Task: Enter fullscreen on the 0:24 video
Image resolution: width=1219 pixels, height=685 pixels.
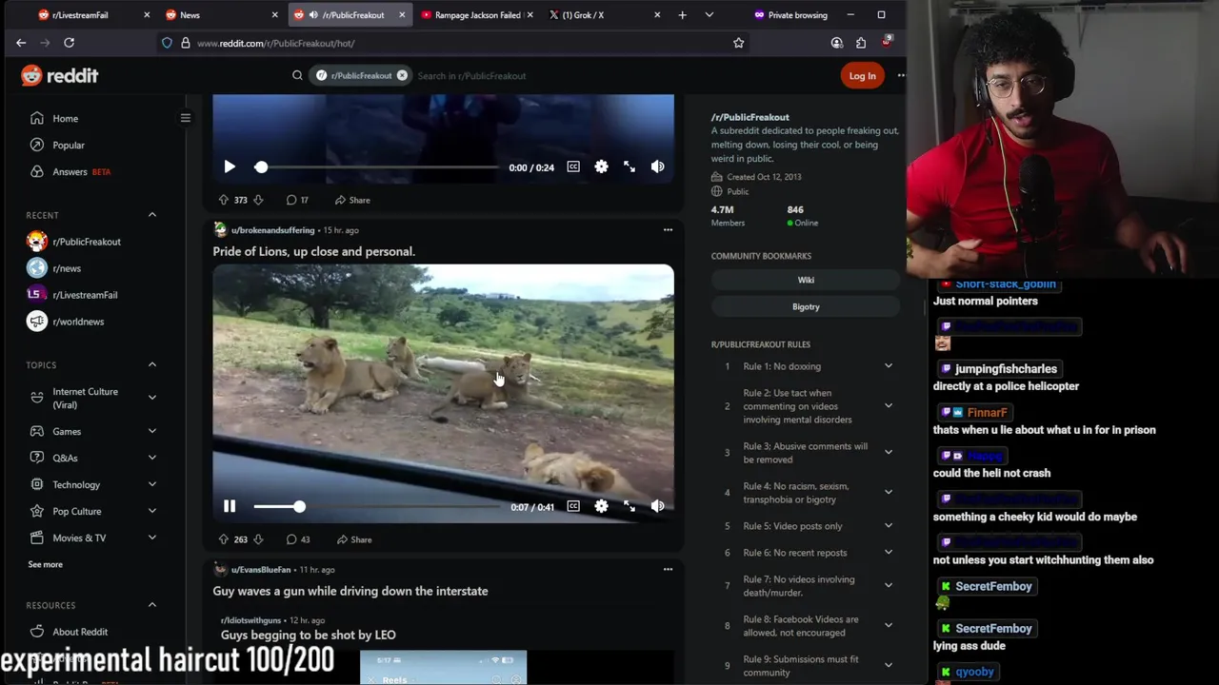Action: (x=629, y=166)
